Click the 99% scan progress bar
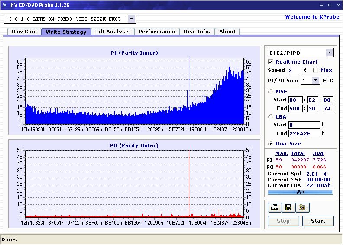Image resolution: width=343 pixels, height=245 pixels. click(300, 192)
